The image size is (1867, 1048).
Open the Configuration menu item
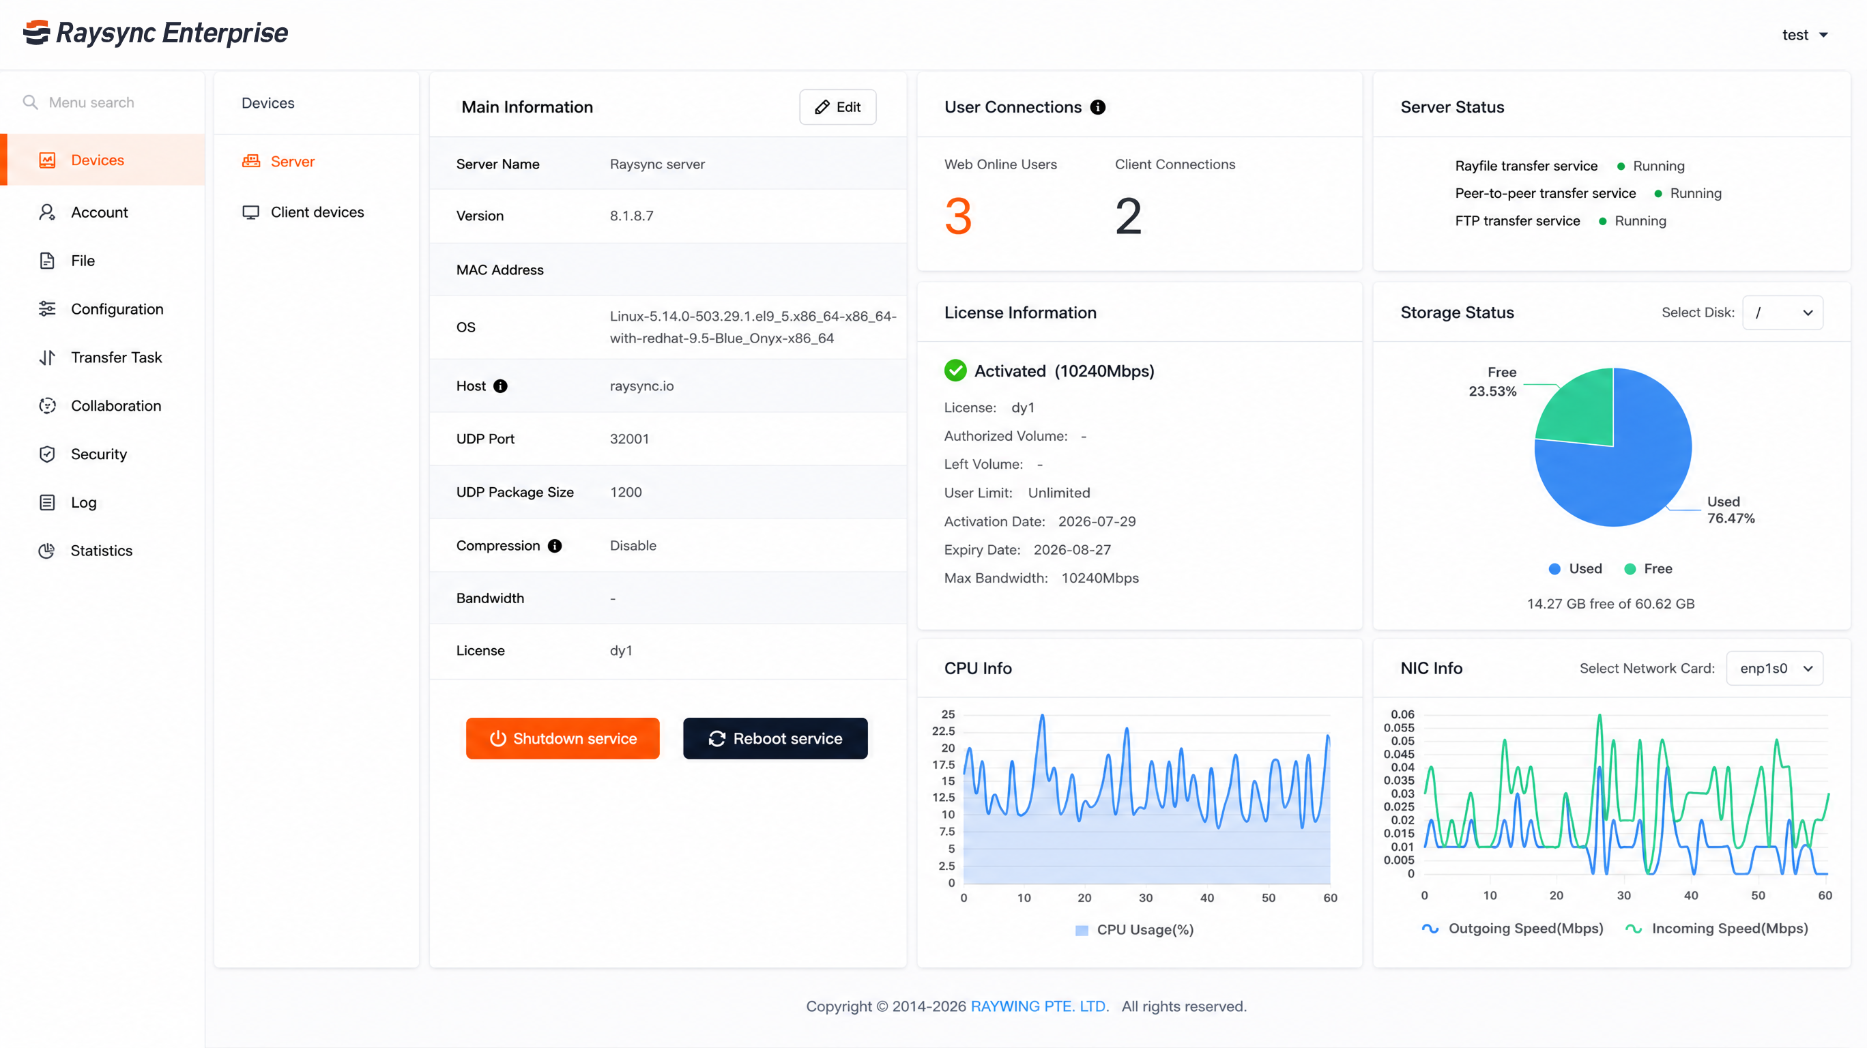click(x=102, y=309)
